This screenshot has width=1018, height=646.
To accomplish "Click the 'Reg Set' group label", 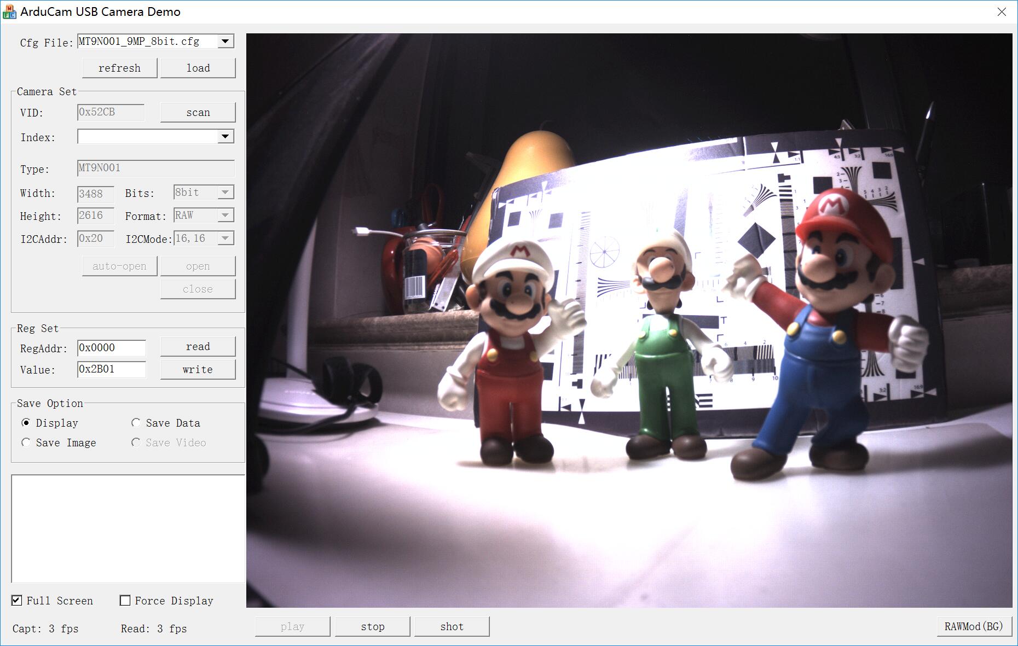I will 38,328.
